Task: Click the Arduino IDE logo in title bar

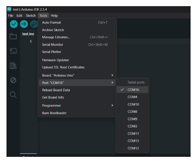Action: click(x=9, y=9)
